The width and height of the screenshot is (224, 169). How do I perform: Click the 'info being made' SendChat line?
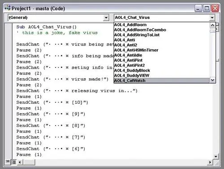point(65,56)
